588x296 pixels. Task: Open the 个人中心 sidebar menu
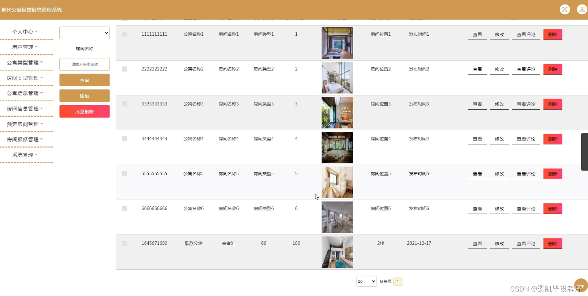23,32
